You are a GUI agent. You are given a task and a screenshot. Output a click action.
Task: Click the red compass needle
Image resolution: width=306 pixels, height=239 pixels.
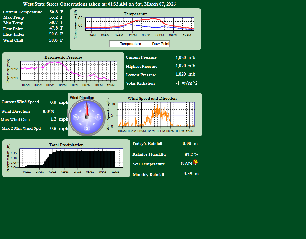click(87, 108)
